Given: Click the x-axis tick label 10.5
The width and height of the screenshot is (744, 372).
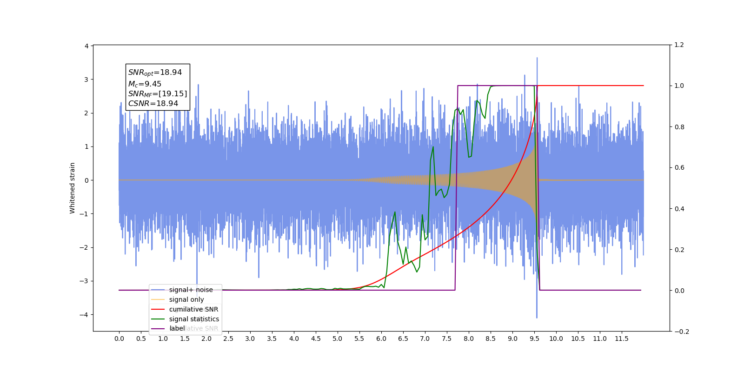Looking at the screenshot, I should click(578, 339).
